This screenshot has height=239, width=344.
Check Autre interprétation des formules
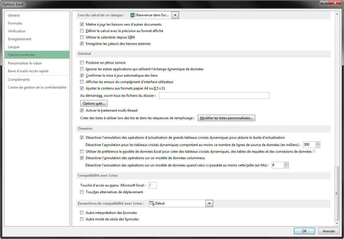point(82,213)
